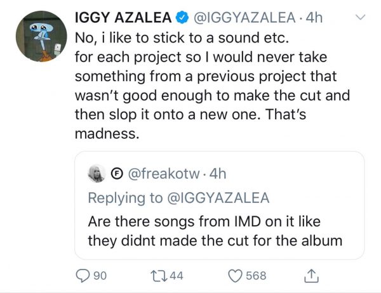Open the quoted tweet about IMD songs

click(x=220, y=205)
